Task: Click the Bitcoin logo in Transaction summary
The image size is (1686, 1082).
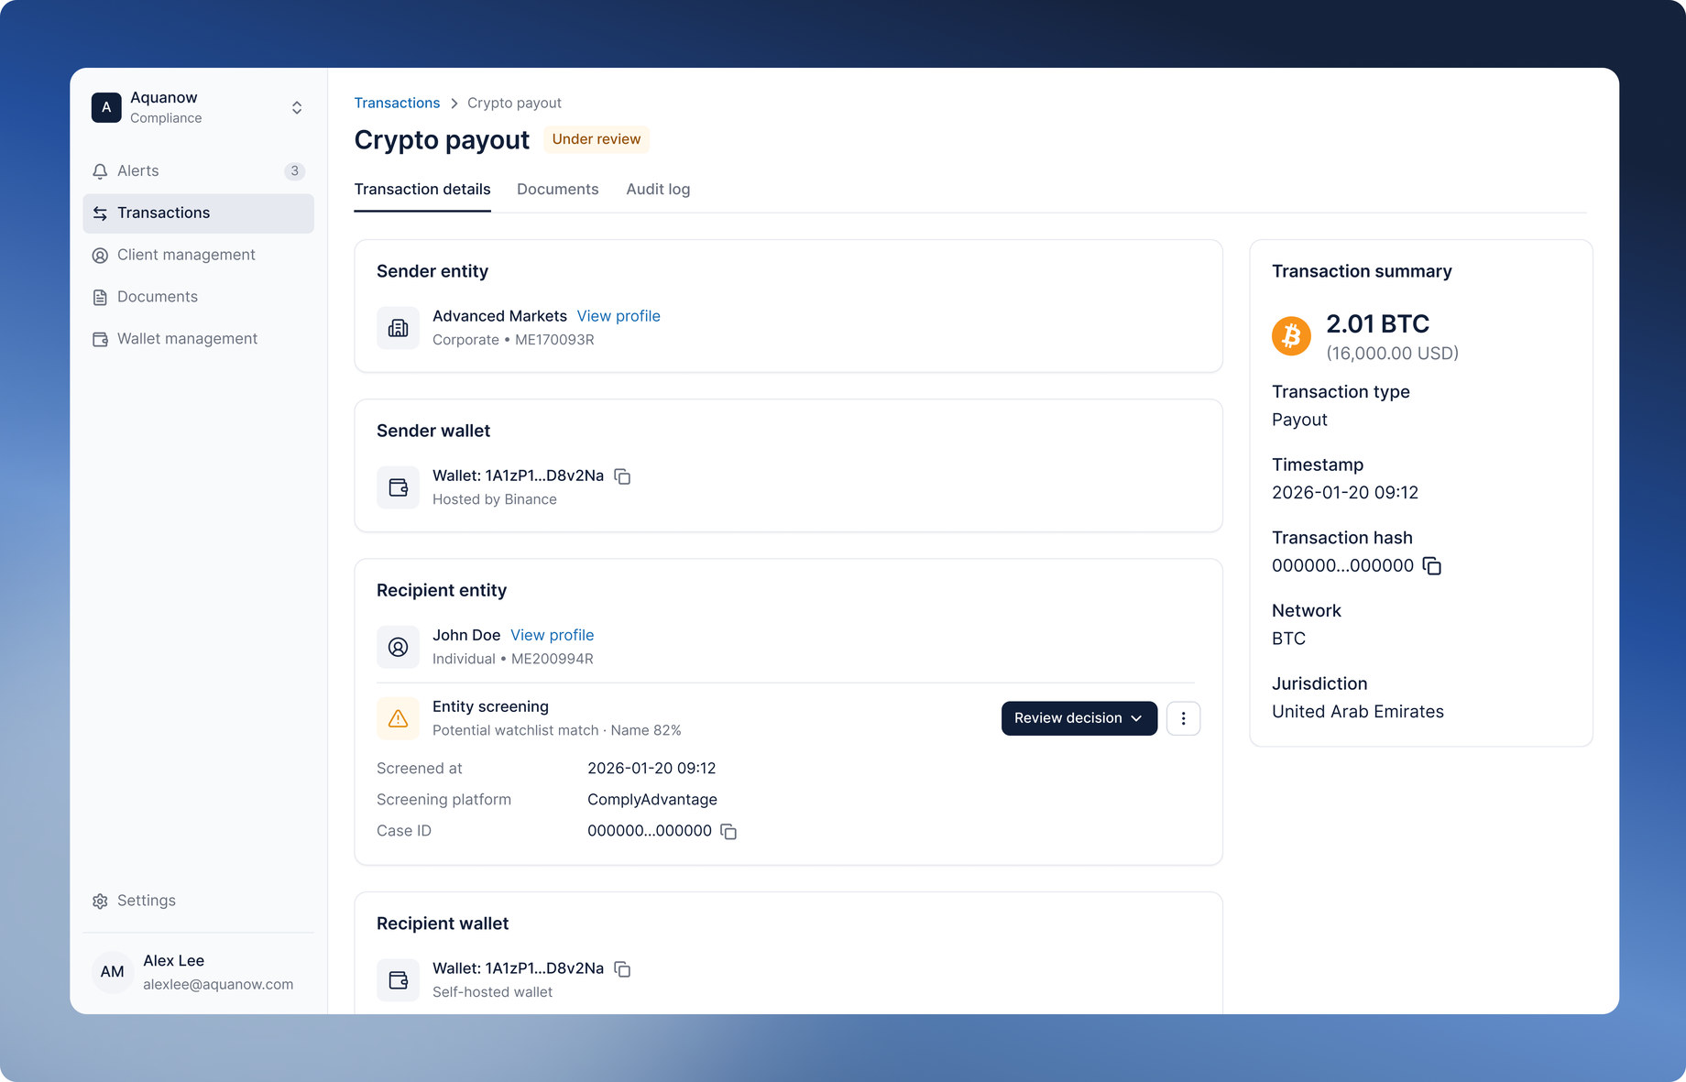Action: click(1291, 336)
